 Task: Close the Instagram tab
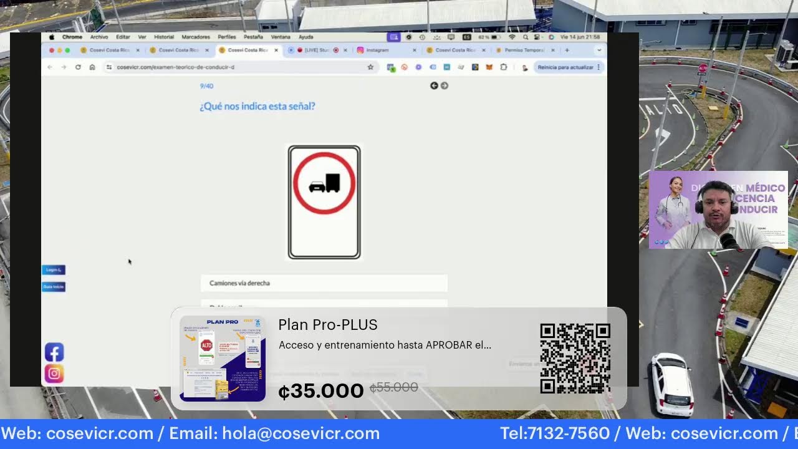pyautogui.click(x=414, y=50)
